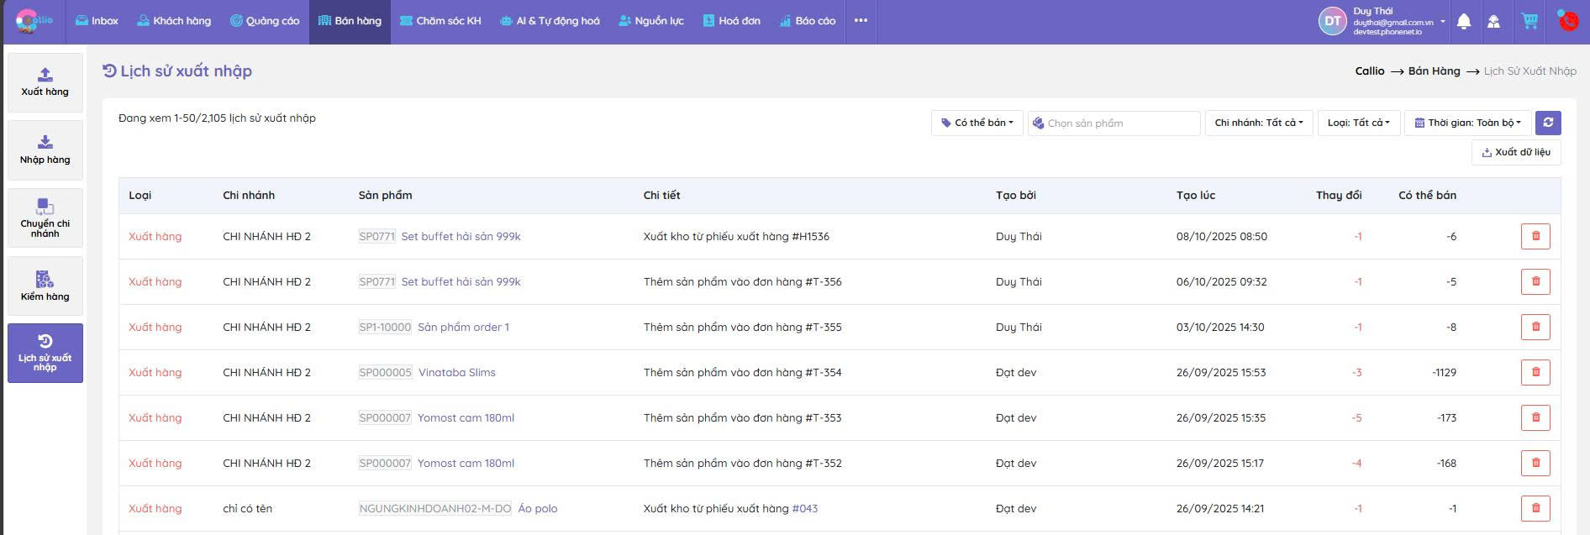Open the Báo cáo menu
This screenshot has height=535, width=1590.
point(807,21)
